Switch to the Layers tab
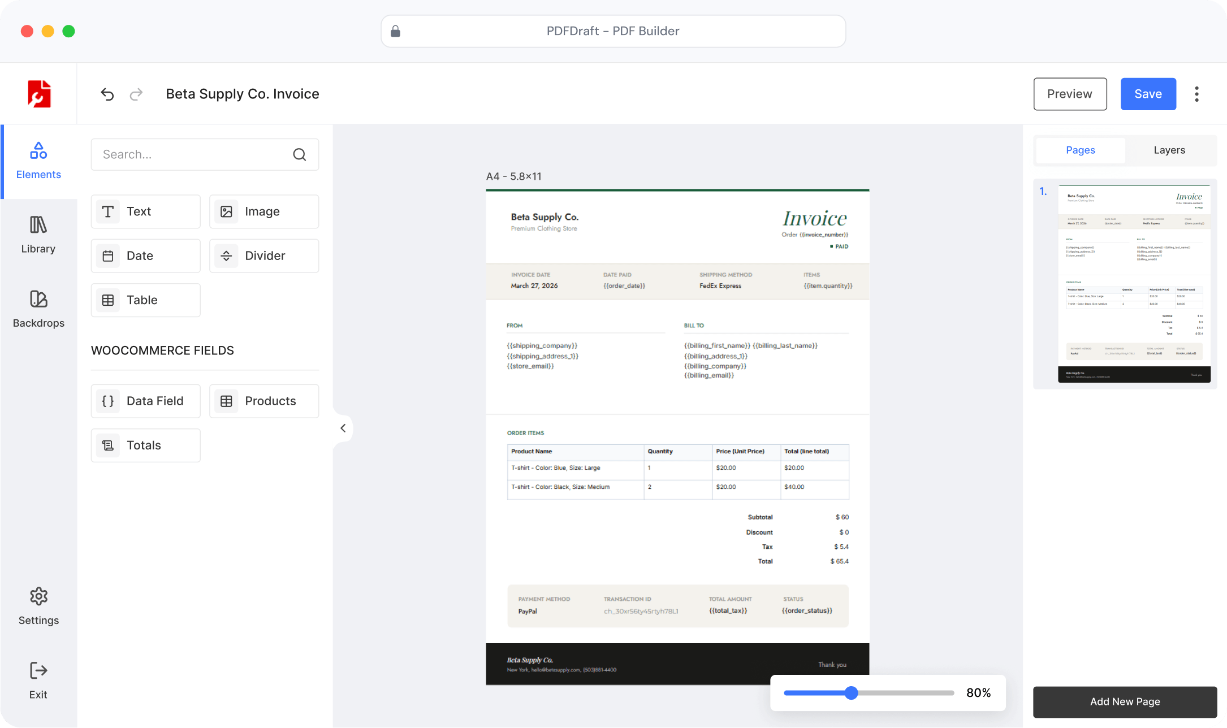The height and width of the screenshot is (728, 1227). (1169, 150)
